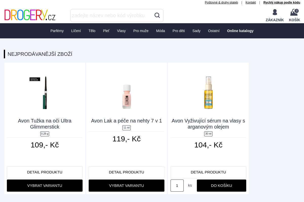The image size is (304, 202).
Task: Click the search magnifier icon
Action: [157, 15]
